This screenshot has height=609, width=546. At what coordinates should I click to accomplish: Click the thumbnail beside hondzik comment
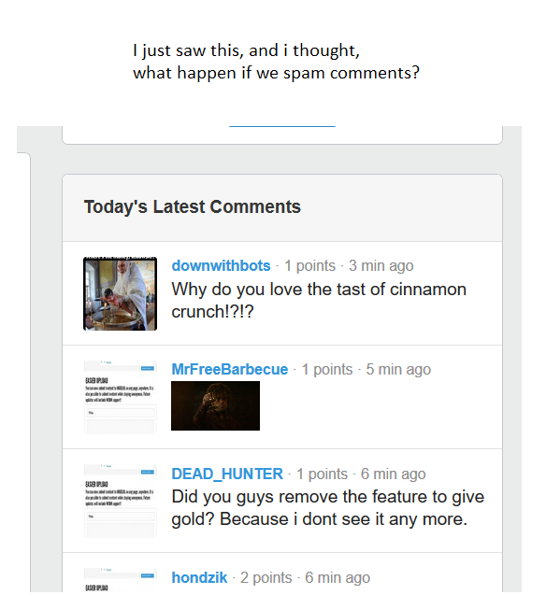click(121, 580)
